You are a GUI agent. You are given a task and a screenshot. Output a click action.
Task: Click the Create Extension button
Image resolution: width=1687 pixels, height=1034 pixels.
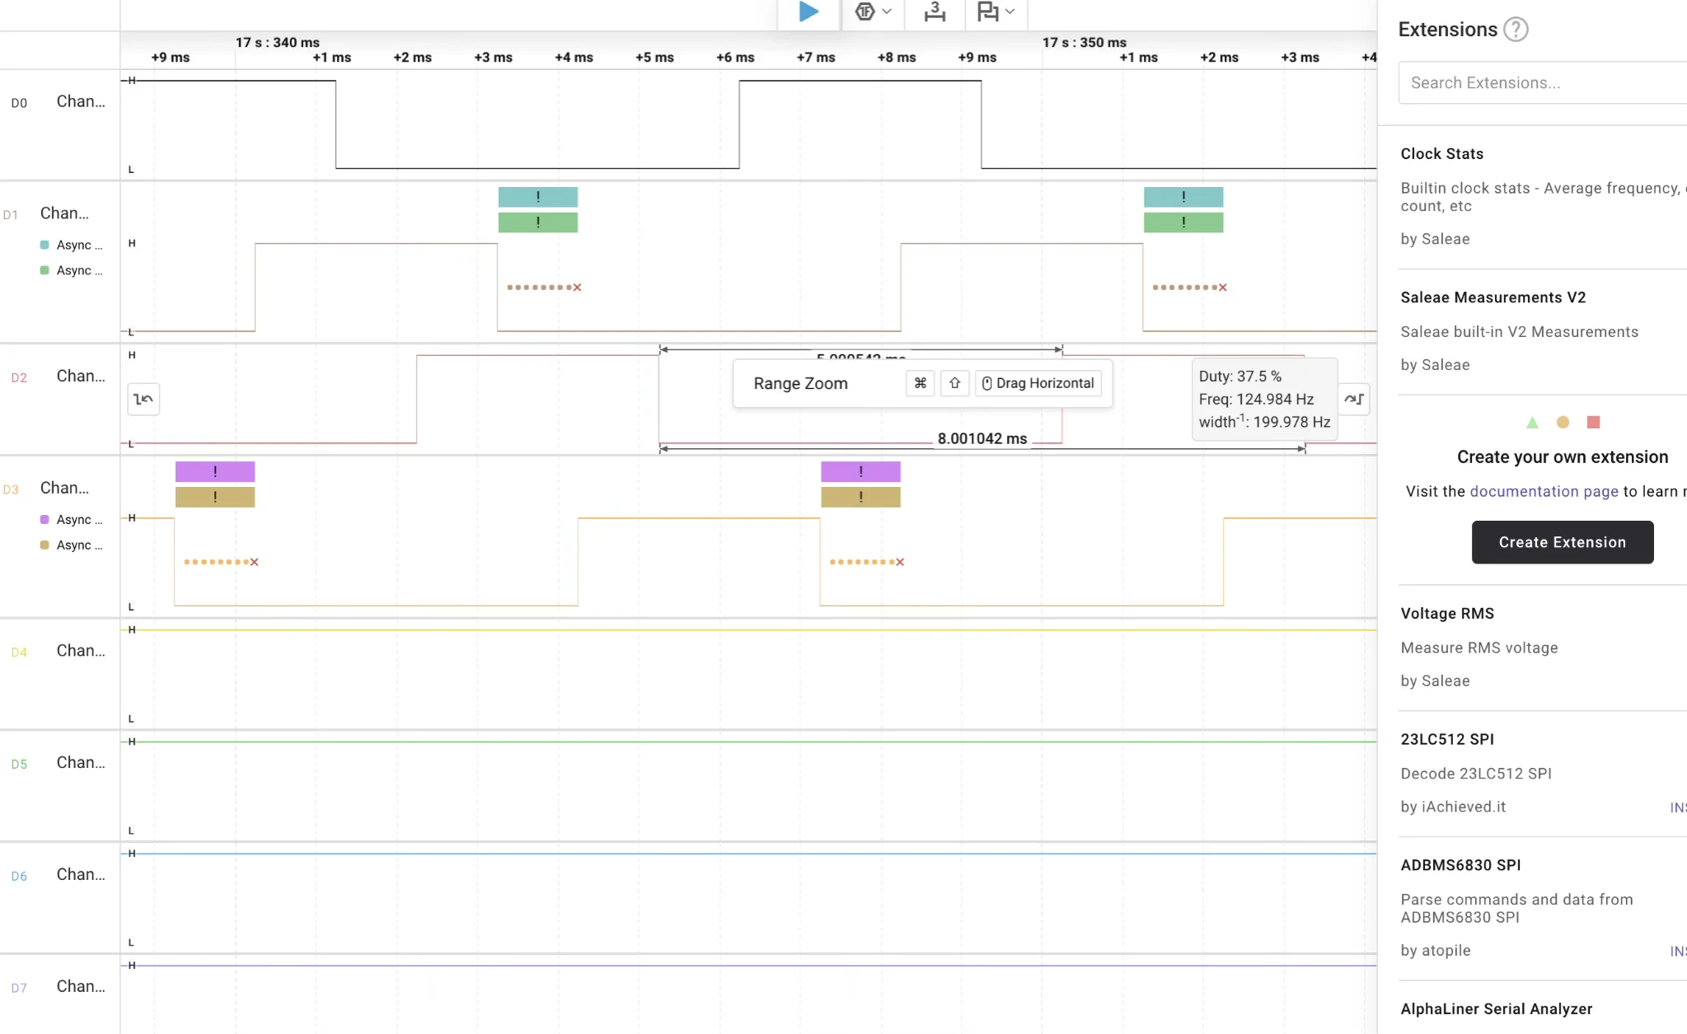point(1562,542)
